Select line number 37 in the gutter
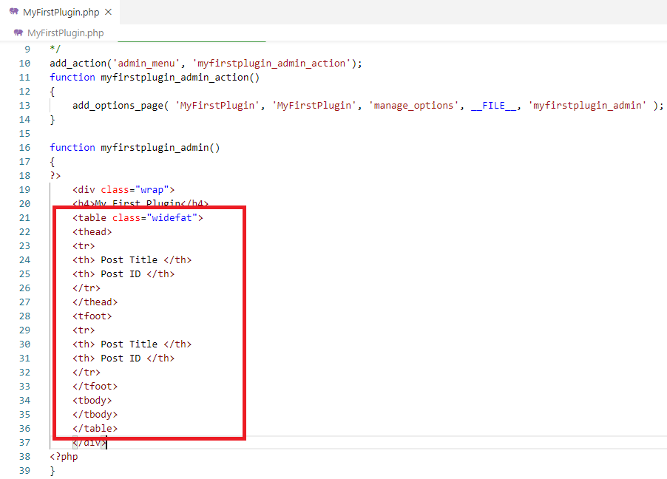The height and width of the screenshot is (479, 667). point(24,443)
